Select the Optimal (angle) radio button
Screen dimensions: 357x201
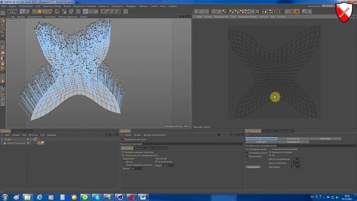[247, 152]
